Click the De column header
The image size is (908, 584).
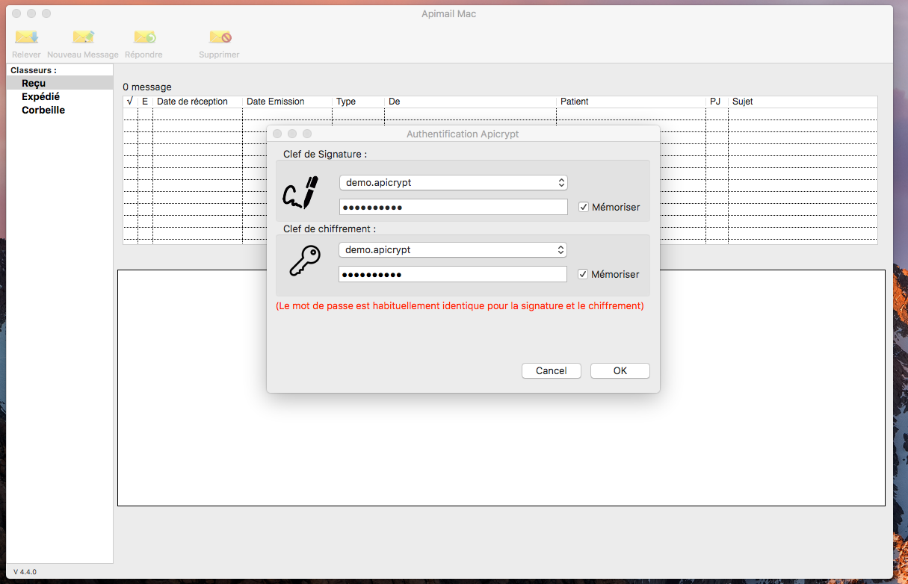pyautogui.click(x=470, y=102)
